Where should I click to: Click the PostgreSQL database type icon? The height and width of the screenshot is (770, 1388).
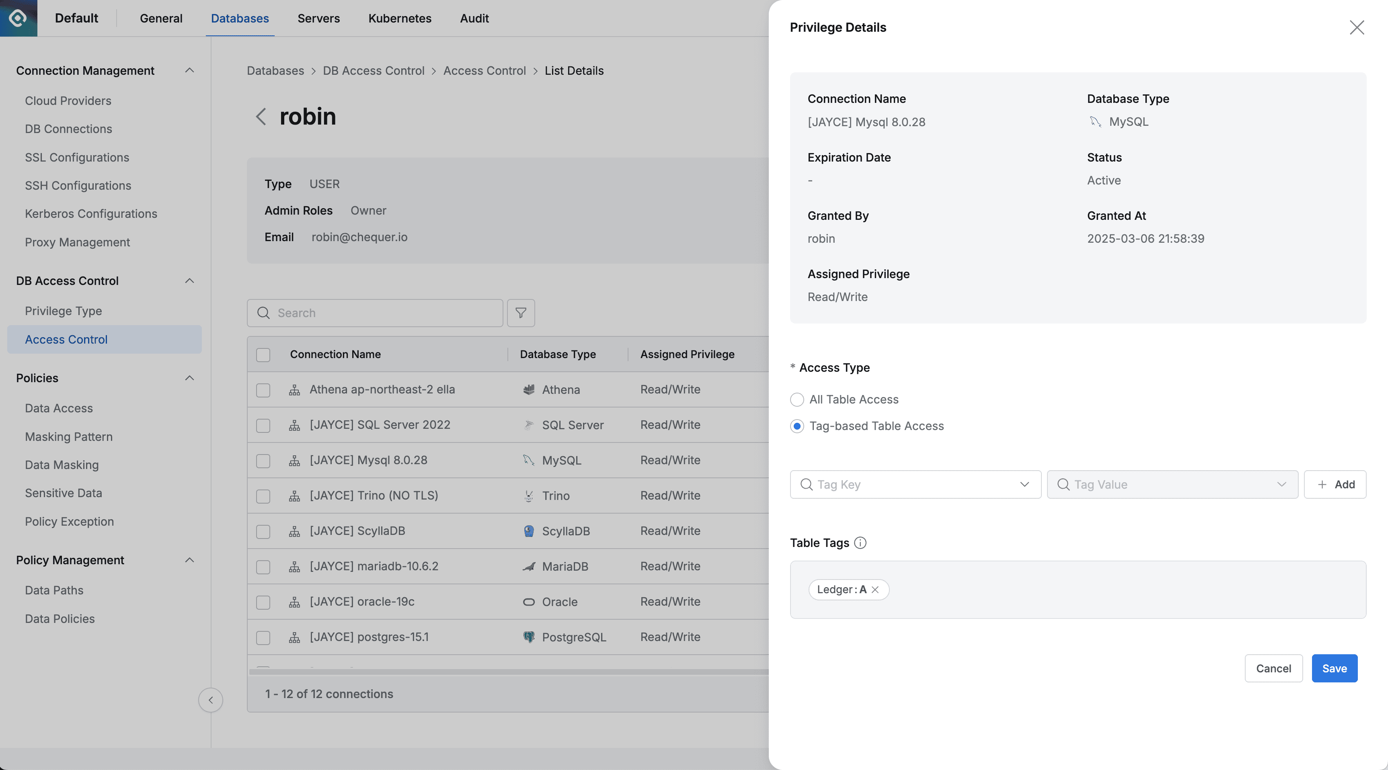click(529, 637)
